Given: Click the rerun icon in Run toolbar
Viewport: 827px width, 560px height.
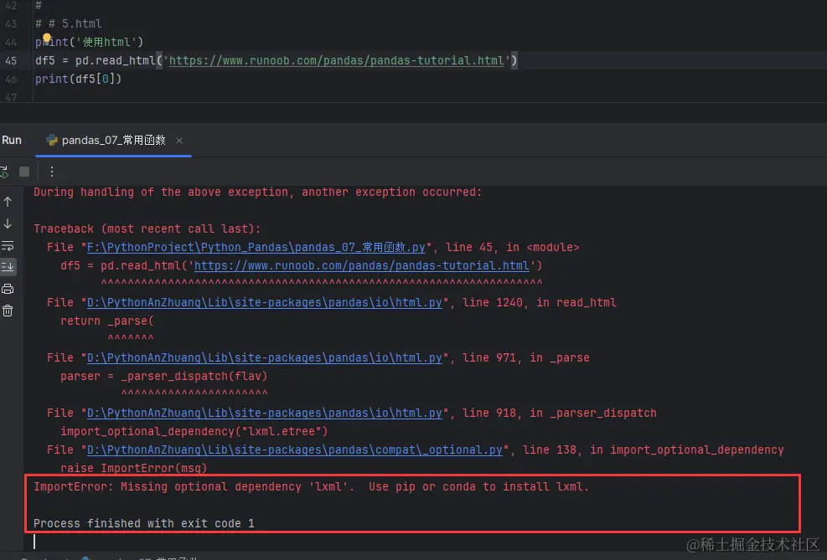Looking at the screenshot, I should click(x=4, y=172).
